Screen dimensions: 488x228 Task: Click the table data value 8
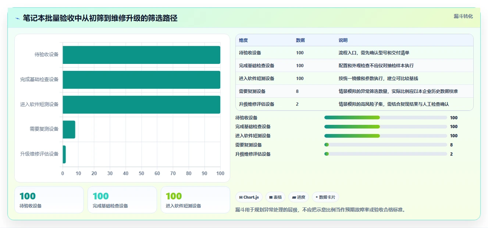click(297, 91)
